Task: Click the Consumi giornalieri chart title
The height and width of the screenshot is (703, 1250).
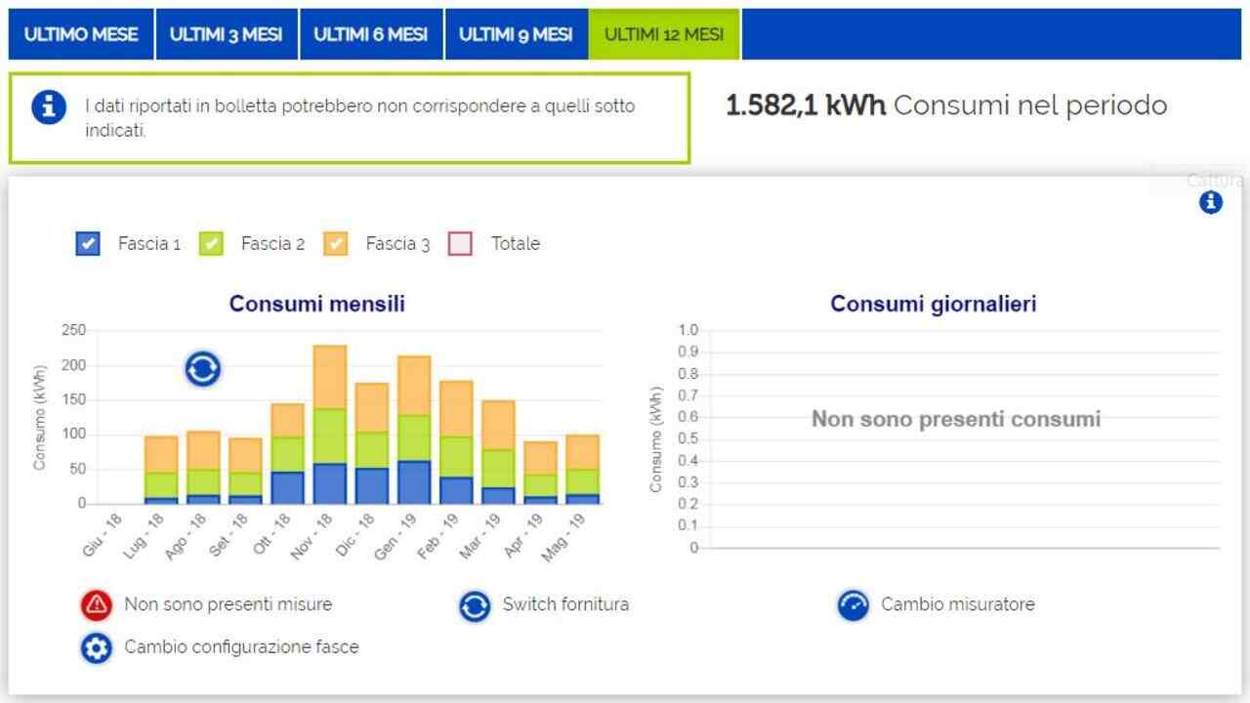Action: click(x=934, y=304)
